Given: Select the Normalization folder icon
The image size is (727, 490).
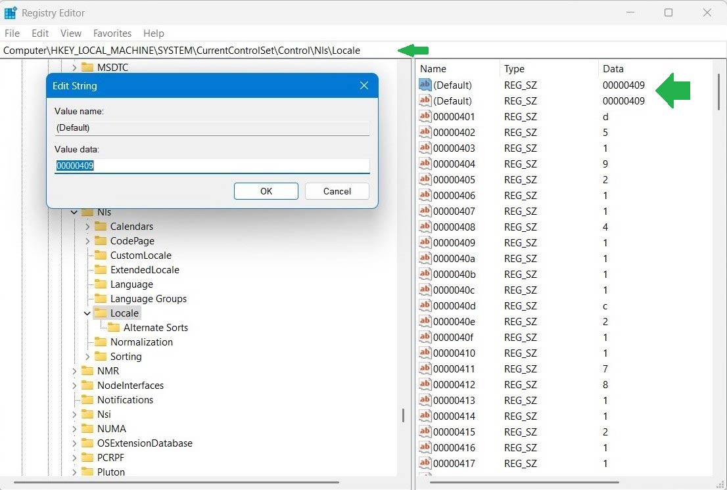Looking at the screenshot, I should click(100, 342).
